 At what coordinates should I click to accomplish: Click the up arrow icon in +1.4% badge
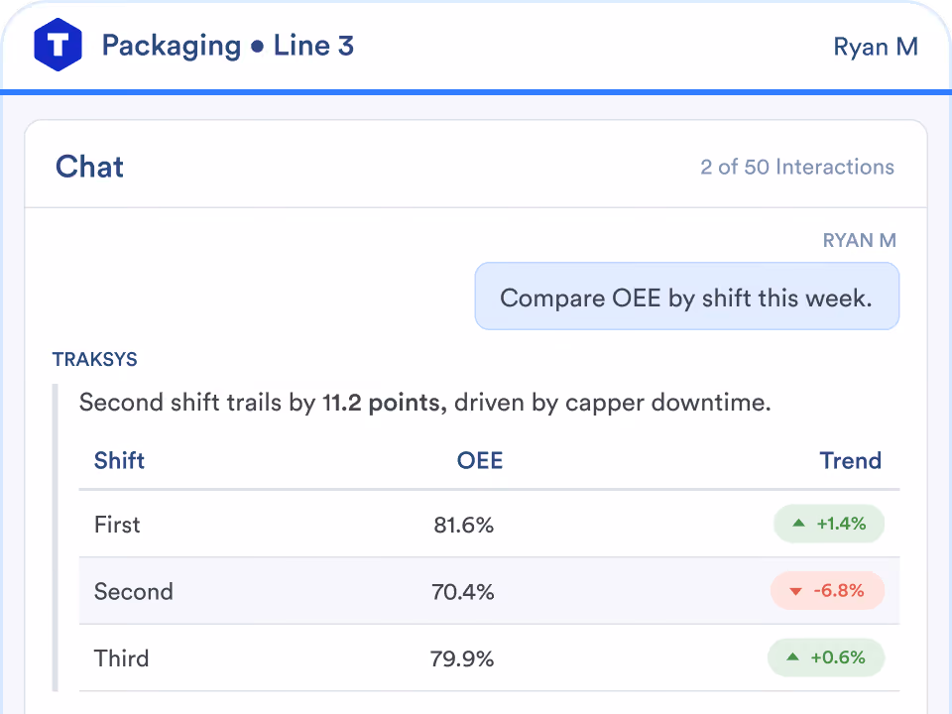click(x=799, y=523)
